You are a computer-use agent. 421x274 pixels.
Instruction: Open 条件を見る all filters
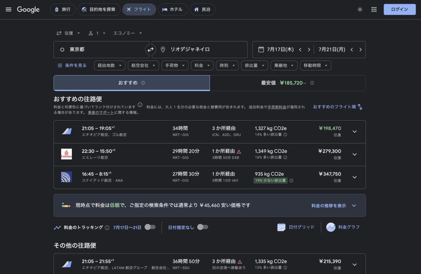click(72, 66)
